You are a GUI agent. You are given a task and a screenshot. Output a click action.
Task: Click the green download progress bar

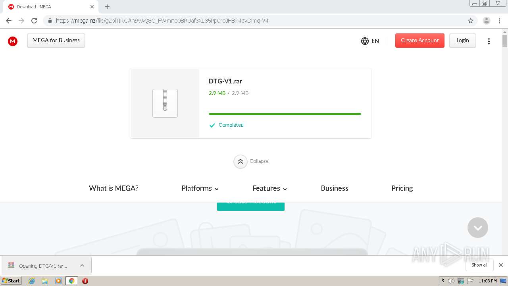pos(285,114)
